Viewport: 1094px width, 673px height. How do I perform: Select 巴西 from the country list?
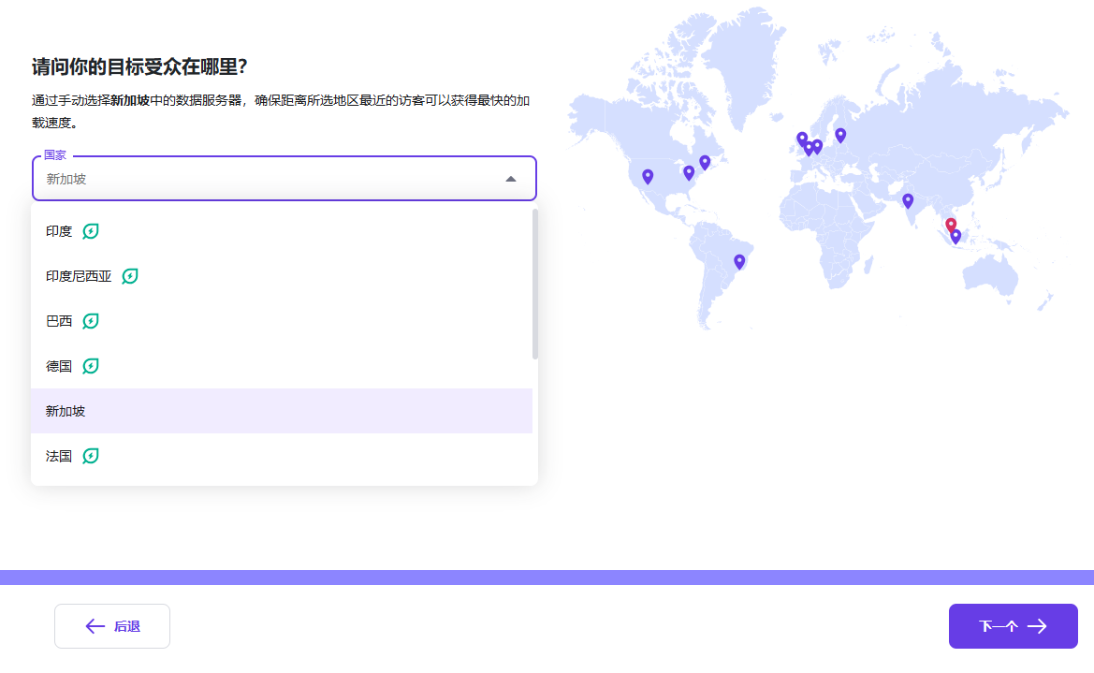[59, 321]
